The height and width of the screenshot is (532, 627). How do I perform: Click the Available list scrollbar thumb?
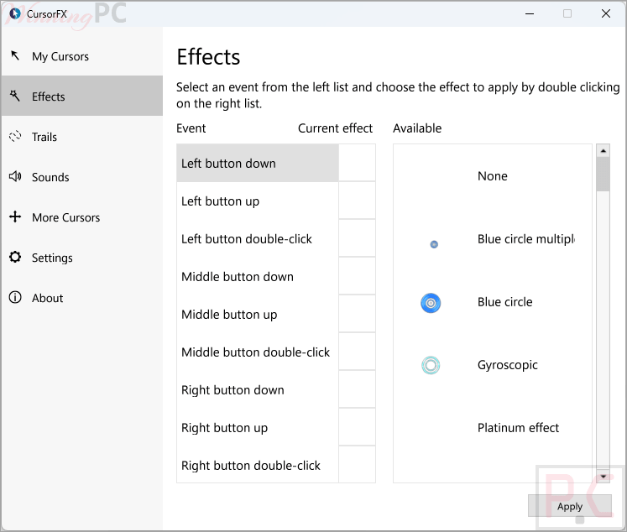tap(603, 175)
